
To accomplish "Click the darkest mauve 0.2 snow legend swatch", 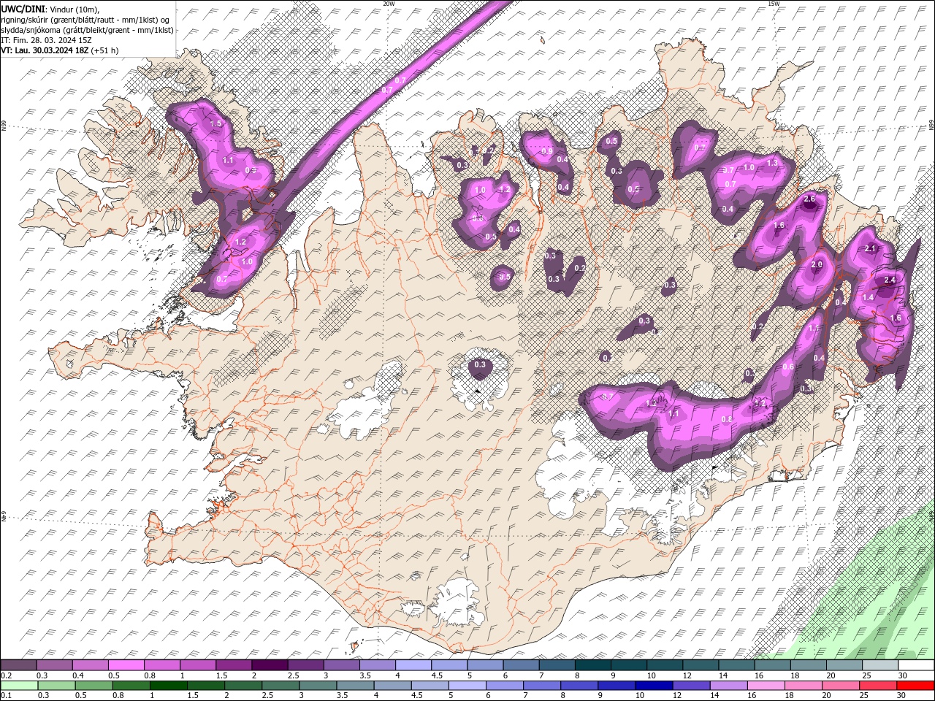I will (18, 665).
